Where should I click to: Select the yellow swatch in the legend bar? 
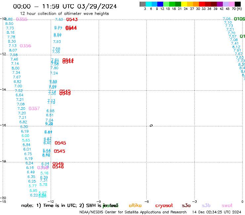pos(184,4)
